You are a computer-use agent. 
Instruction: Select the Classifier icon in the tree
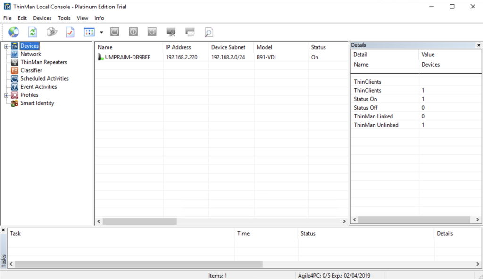click(15, 70)
